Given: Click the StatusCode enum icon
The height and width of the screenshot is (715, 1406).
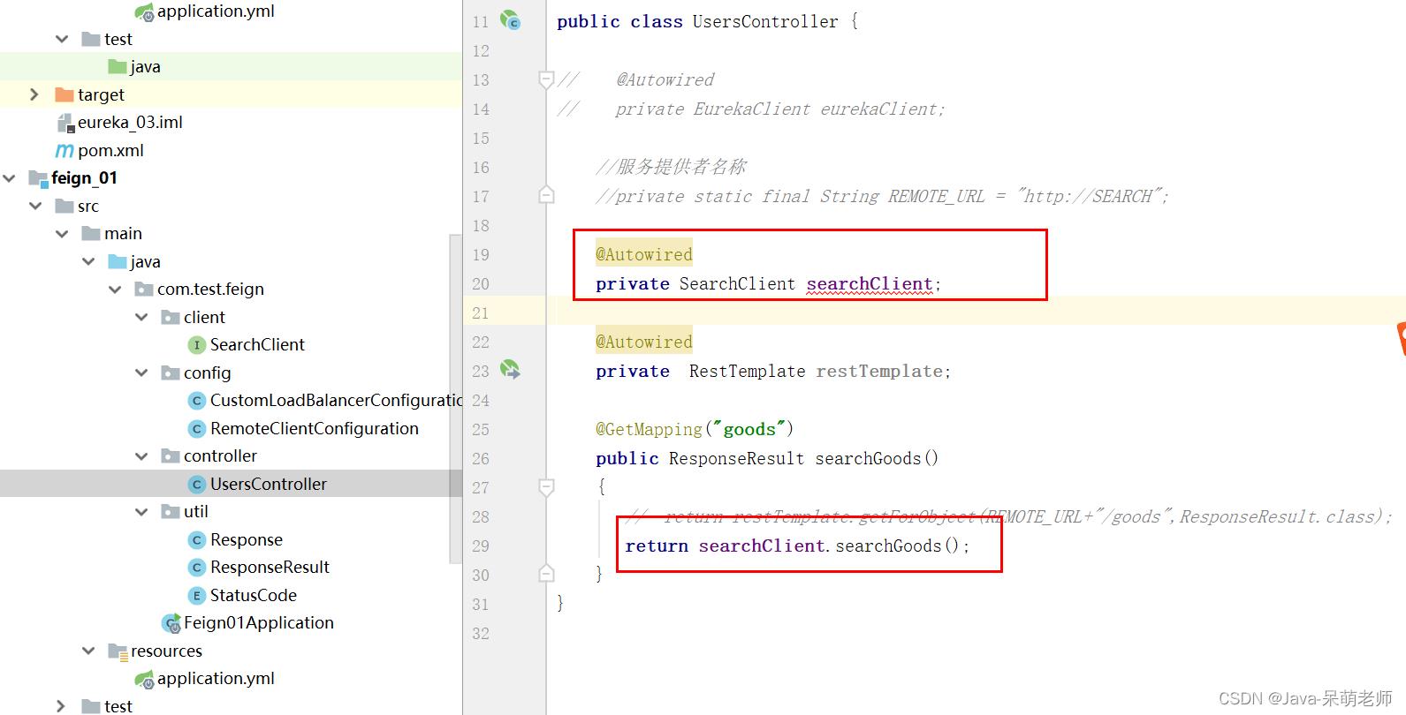Looking at the screenshot, I should point(197,596).
